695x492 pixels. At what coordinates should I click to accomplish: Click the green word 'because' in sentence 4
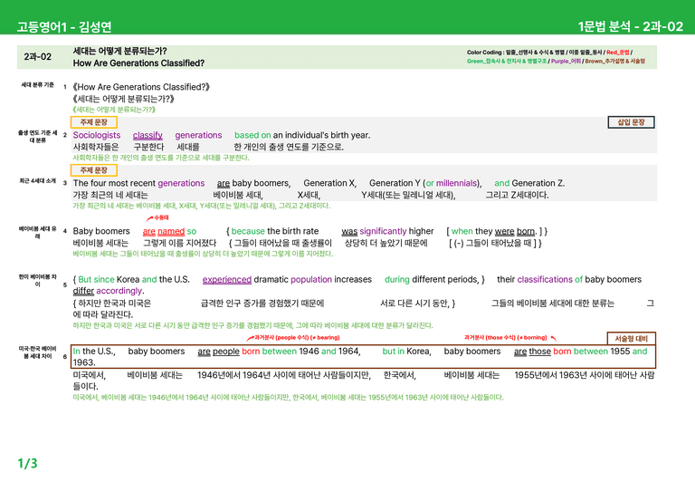pos(248,231)
